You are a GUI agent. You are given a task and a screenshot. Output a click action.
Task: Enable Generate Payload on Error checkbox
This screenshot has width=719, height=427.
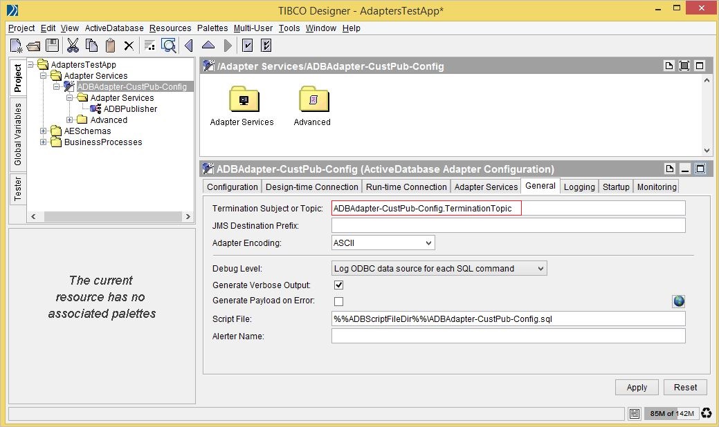tap(339, 302)
